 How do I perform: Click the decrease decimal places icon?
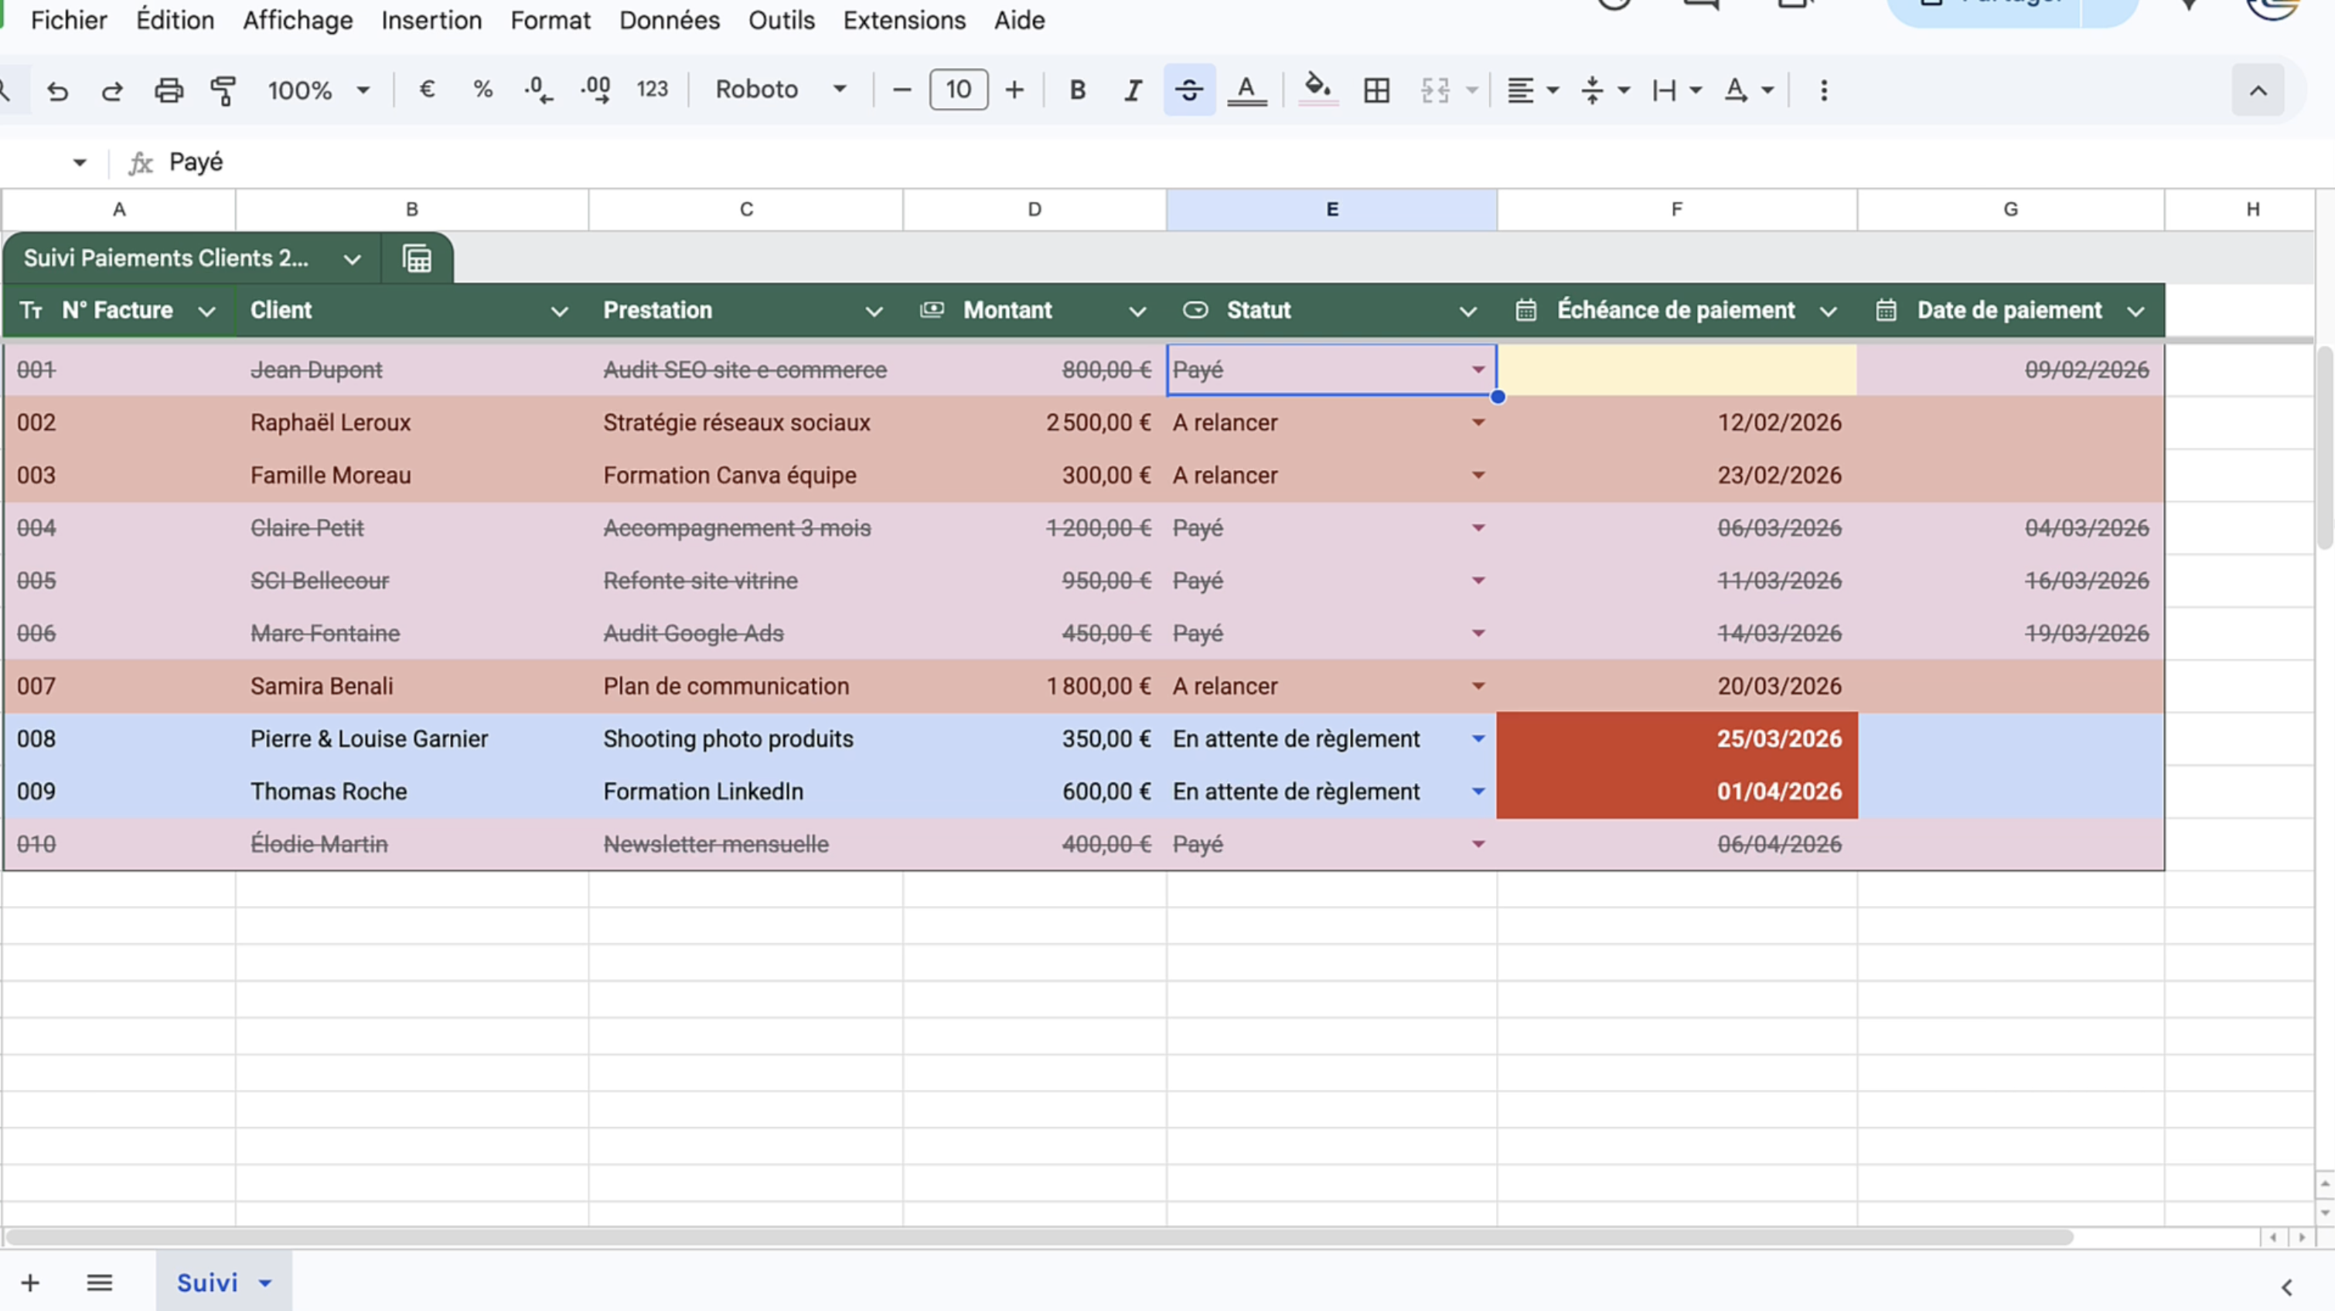pyautogui.click(x=538, y=90)
